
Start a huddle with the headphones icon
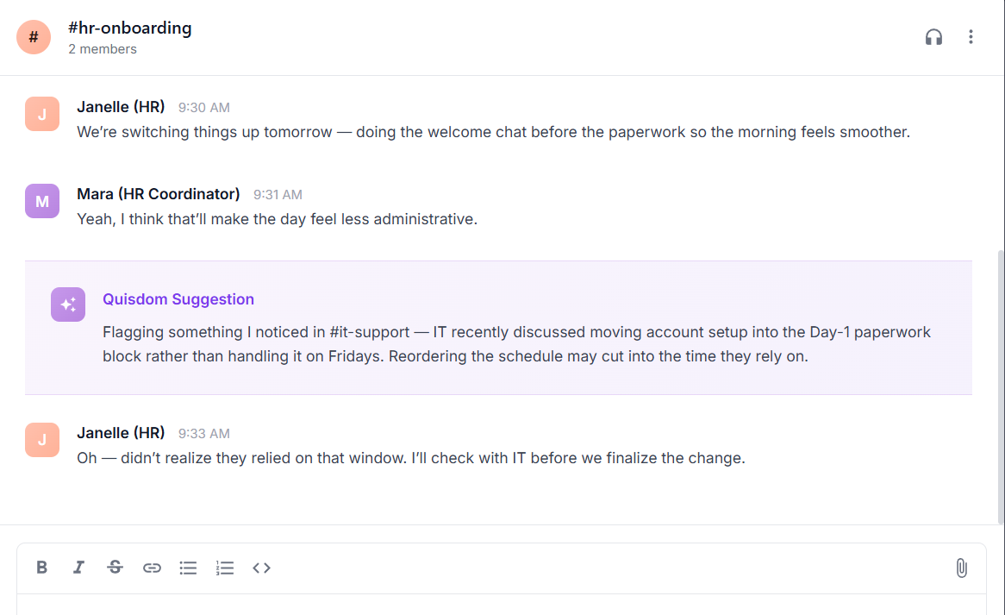tap(933, 37)
